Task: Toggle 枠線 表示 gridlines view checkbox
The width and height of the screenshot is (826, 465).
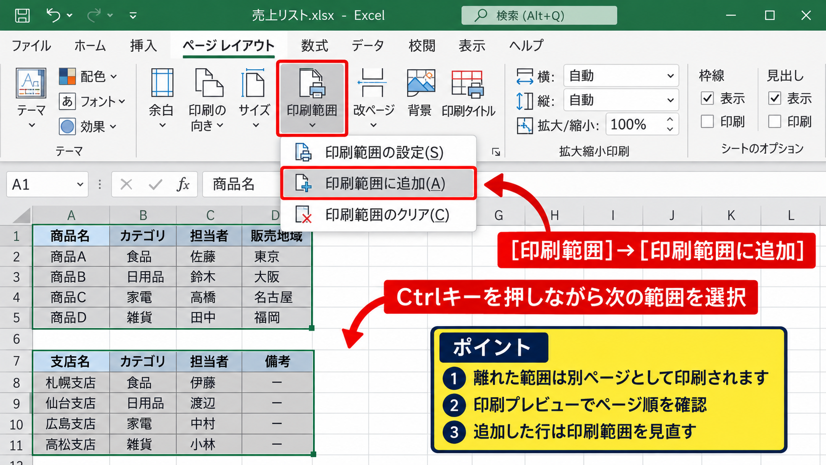Action: tap(707, 98)
